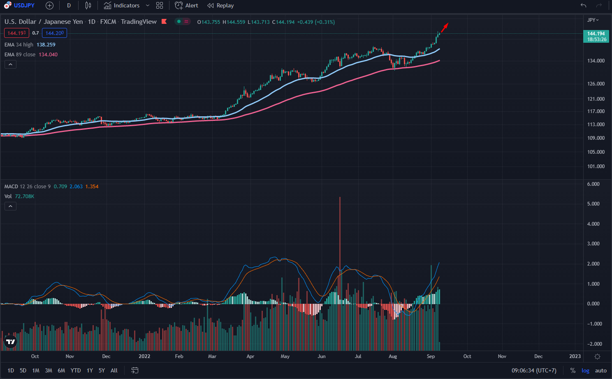
Task: Toggle log scale
Action: [x=585, y=370]
